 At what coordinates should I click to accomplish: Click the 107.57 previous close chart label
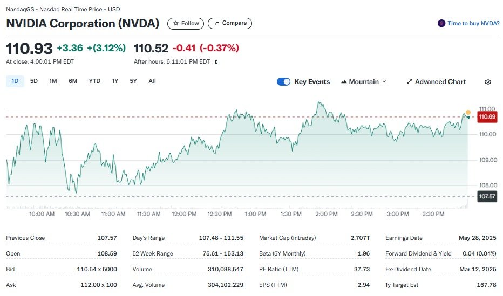pyautogui.click(x=487, y=196)
